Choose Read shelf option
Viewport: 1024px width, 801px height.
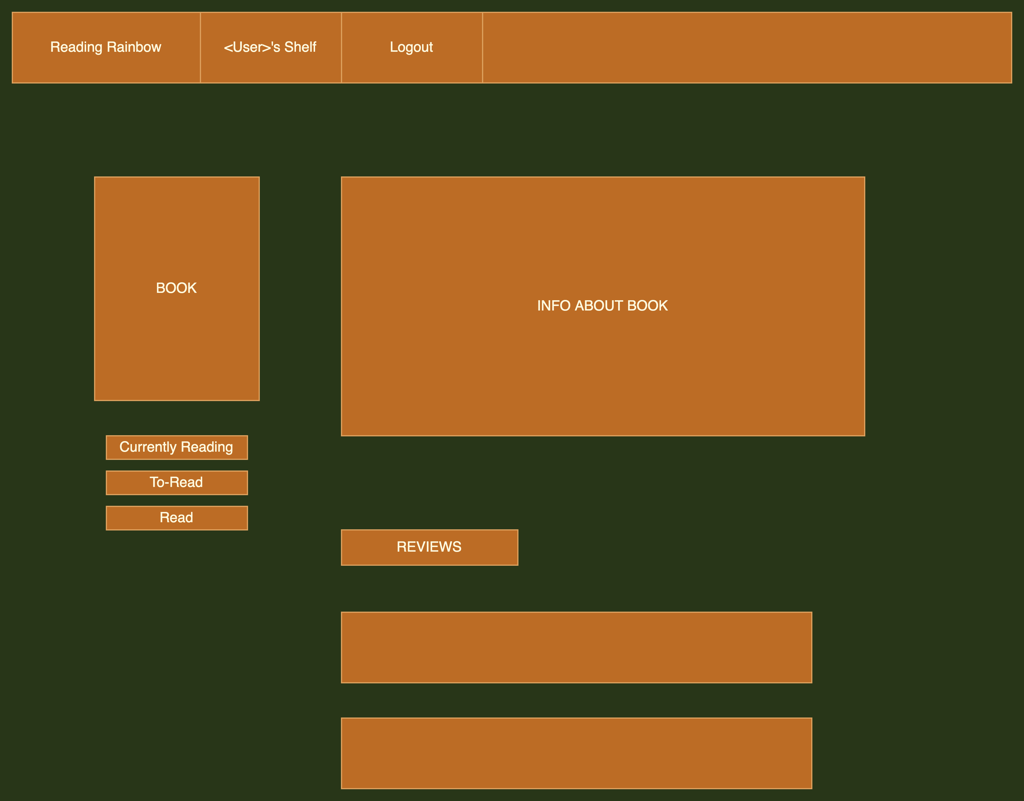pos(177,517)
